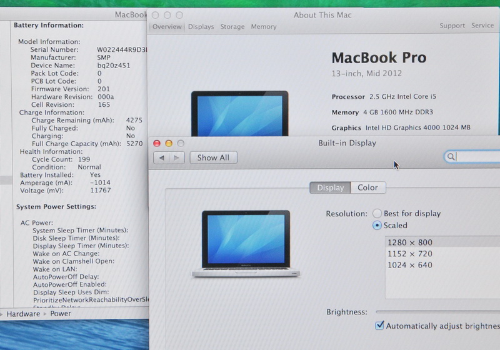
Task: Toggle Automatically adjust brightness checkbox
Action: [x=379, y=326]
